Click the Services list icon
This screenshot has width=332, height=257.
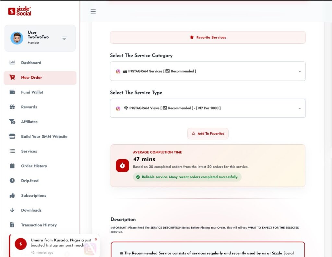pos(12,151)
